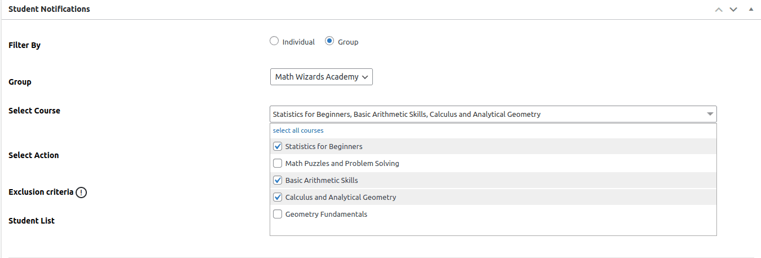Click the "Student List" label
Image resolution: width=761 pixels, height=258 pixels.
[x=32, y=221]
